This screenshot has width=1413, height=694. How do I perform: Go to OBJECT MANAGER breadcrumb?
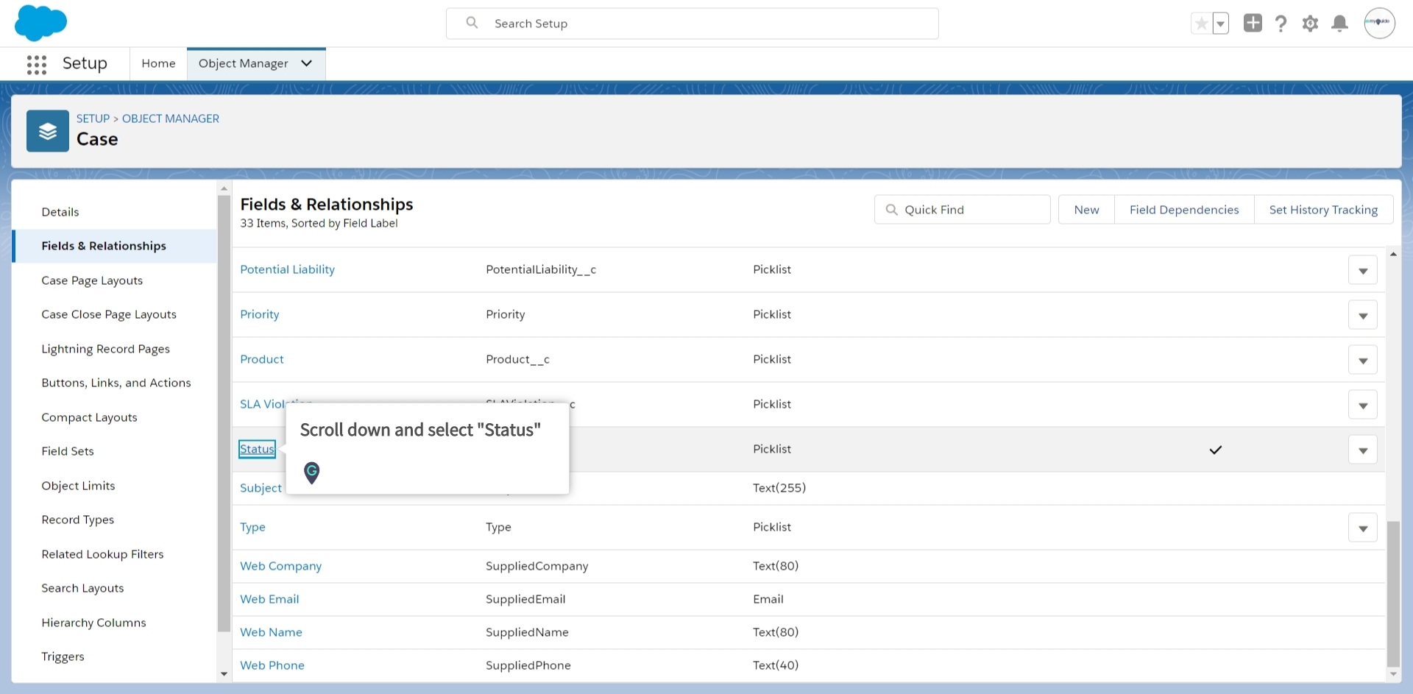[171, 118]
